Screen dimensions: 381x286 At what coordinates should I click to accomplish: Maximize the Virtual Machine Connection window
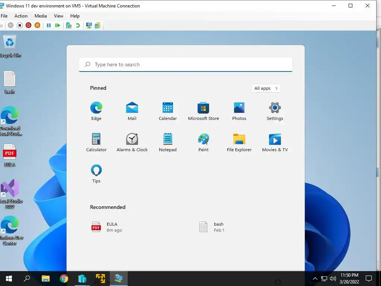[350, 6]
